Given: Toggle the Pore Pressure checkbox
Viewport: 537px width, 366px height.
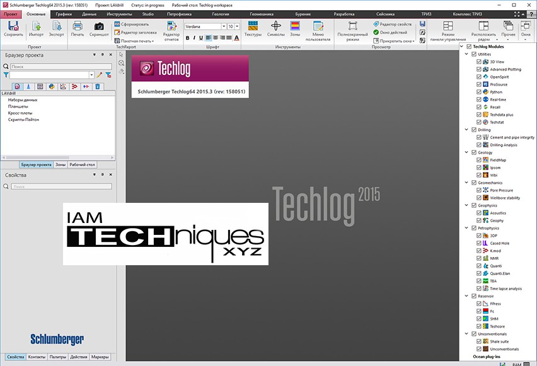Looking at the screenshot, I should 479,190.
